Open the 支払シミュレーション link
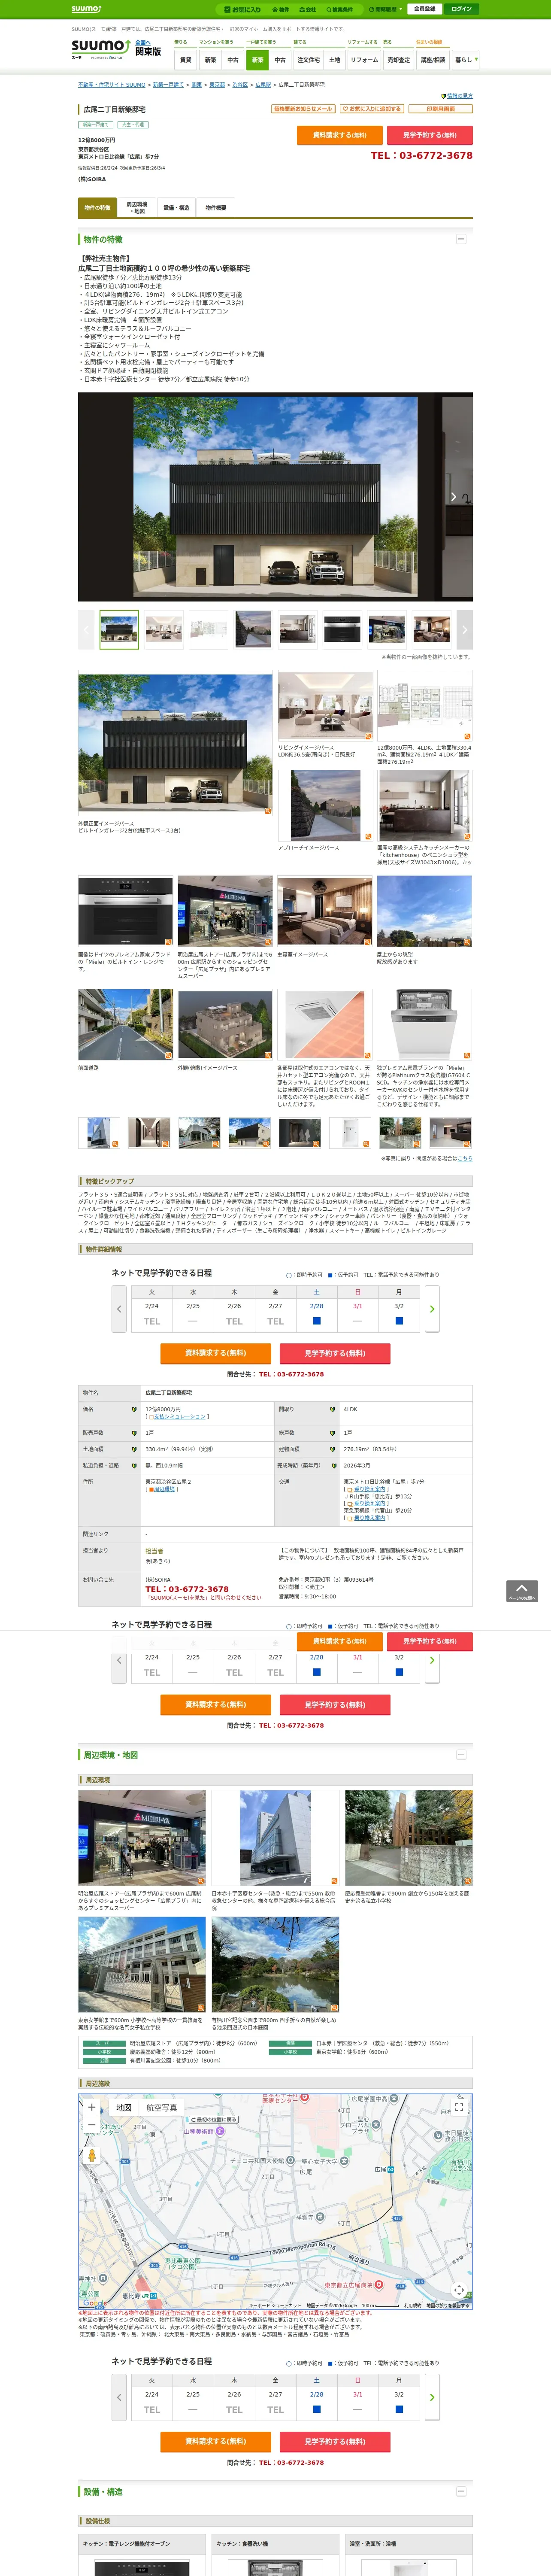Screen dimensions: 551x2576 pos(180,1417)
